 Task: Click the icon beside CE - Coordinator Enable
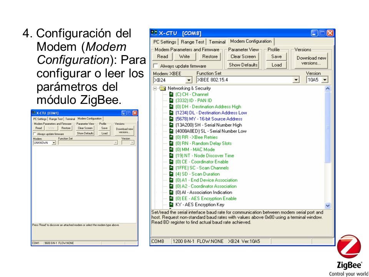coord(171,162)
